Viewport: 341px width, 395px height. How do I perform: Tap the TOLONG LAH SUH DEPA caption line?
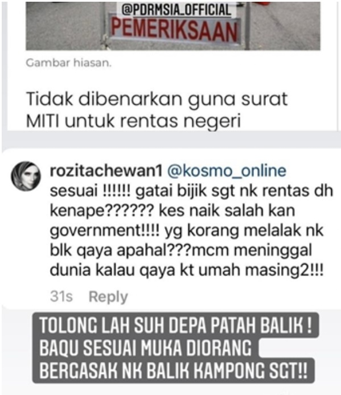pos(176,325)
